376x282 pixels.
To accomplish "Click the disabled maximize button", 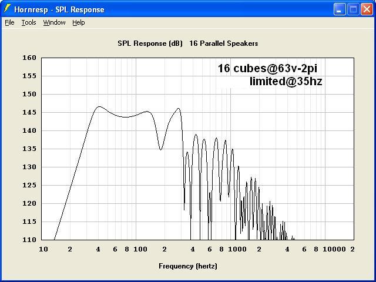I will pyautogui.click(x=353, y=9).
